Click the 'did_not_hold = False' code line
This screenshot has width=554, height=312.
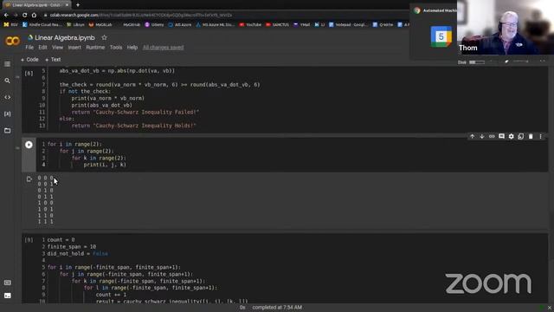pyautogui.click(x=78, y=254)
